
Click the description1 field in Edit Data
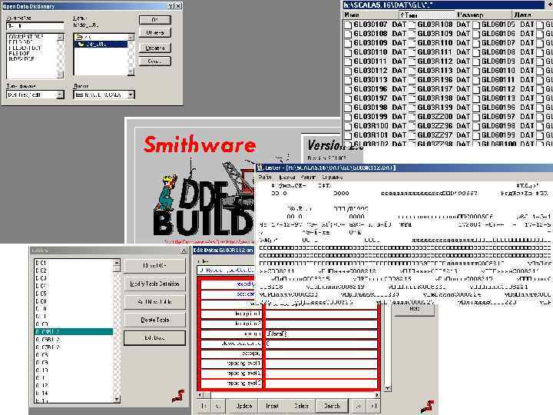[321, 314]
